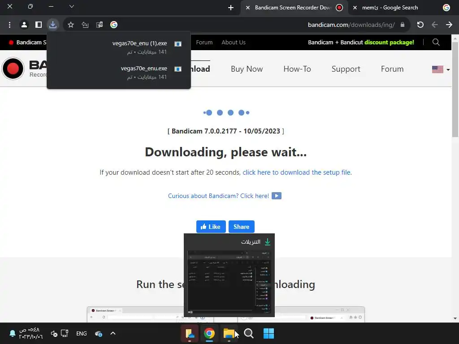459x344 pixels.
Task: Open About Us in the top bar
Action: click(233, 43)
